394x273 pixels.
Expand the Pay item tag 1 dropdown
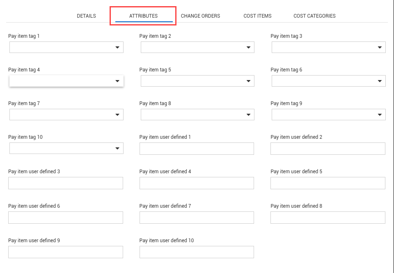pyautogui.click(x=66, y=47)
